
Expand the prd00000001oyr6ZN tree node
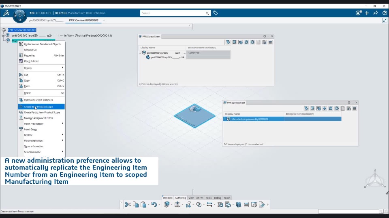tap(3, 36)
